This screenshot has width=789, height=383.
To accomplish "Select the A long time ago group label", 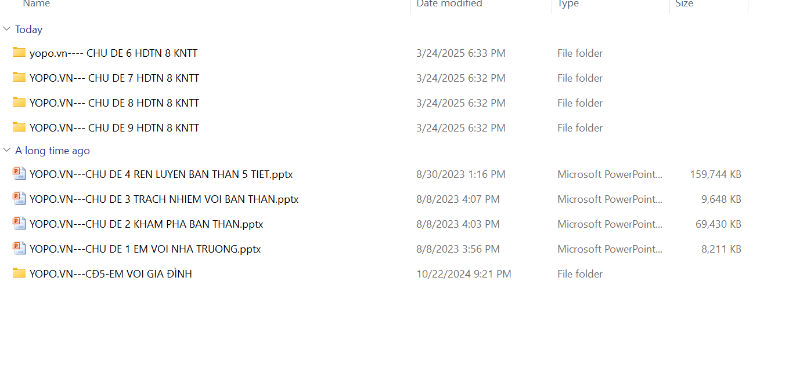I will tap(52, 151).
